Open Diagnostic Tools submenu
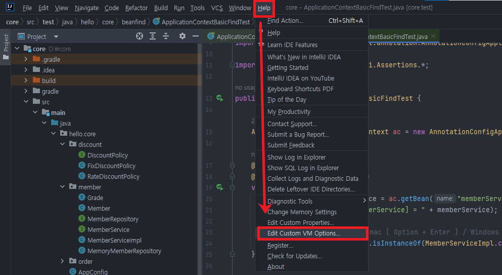Screen dimensions: 502x275 pos(311,201)
